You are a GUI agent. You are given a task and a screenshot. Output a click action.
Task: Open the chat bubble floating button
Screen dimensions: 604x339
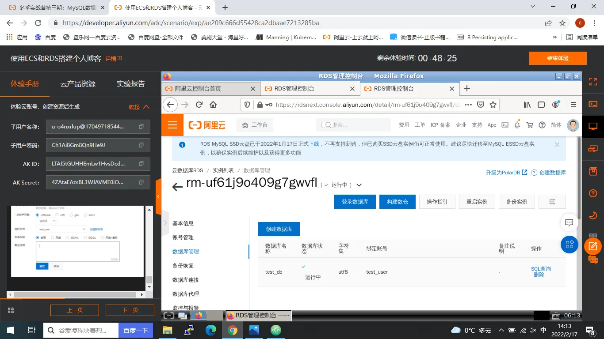(570, 222)
